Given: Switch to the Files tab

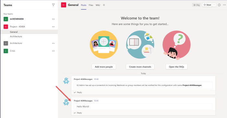Looking at the screenshot, I should pyautogui.click(x=91, y=5).
